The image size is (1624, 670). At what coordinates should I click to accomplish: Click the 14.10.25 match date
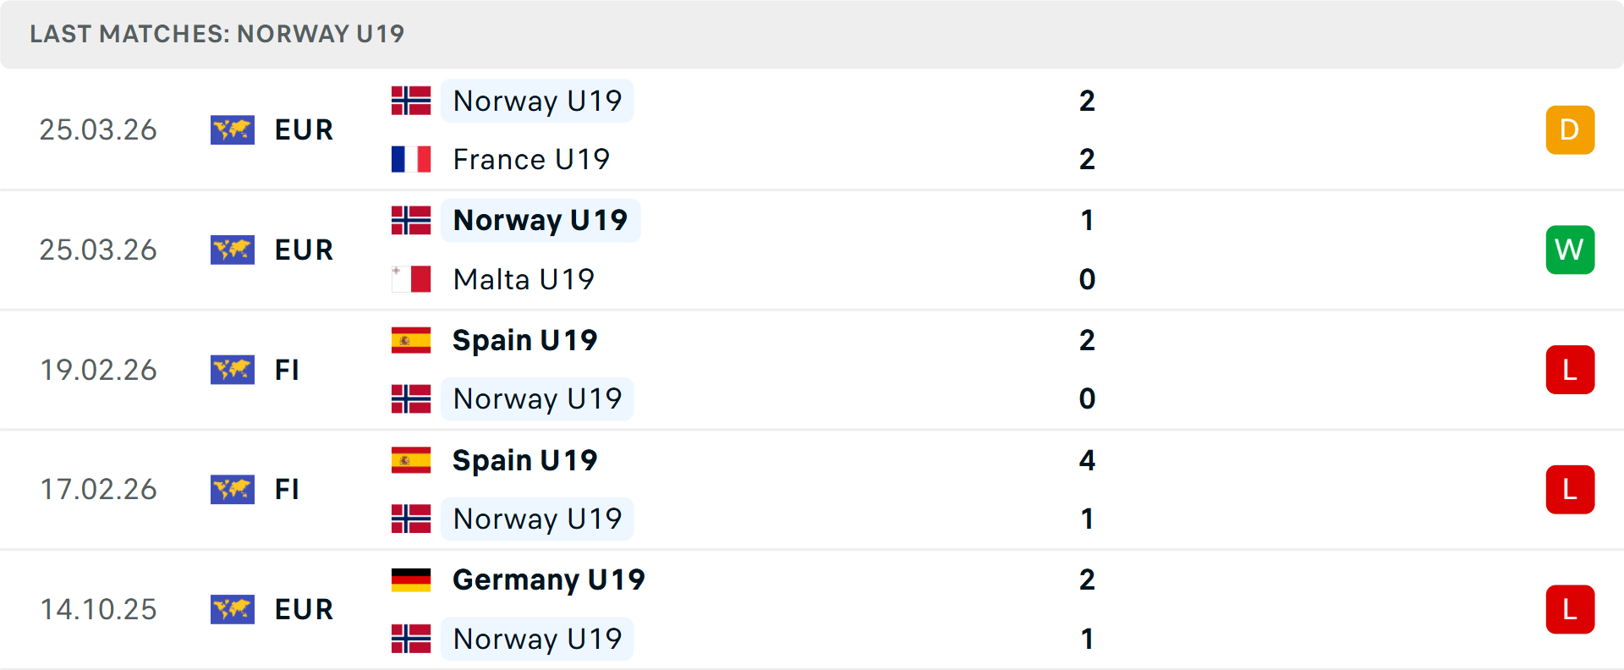[98, 609]
